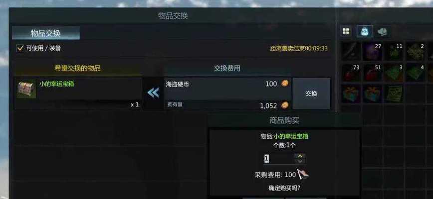Choose the first gift box inventory item
This screenshot has width=433, height=199.
point(351,94)
